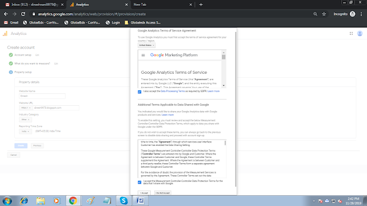Click Edit next to Account setup

tap(37, 55)
